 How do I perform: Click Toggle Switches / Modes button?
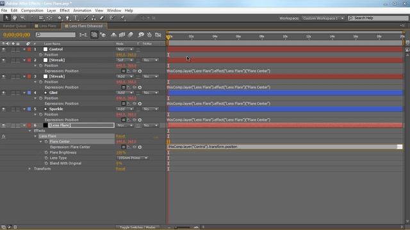tap(138, 227)
